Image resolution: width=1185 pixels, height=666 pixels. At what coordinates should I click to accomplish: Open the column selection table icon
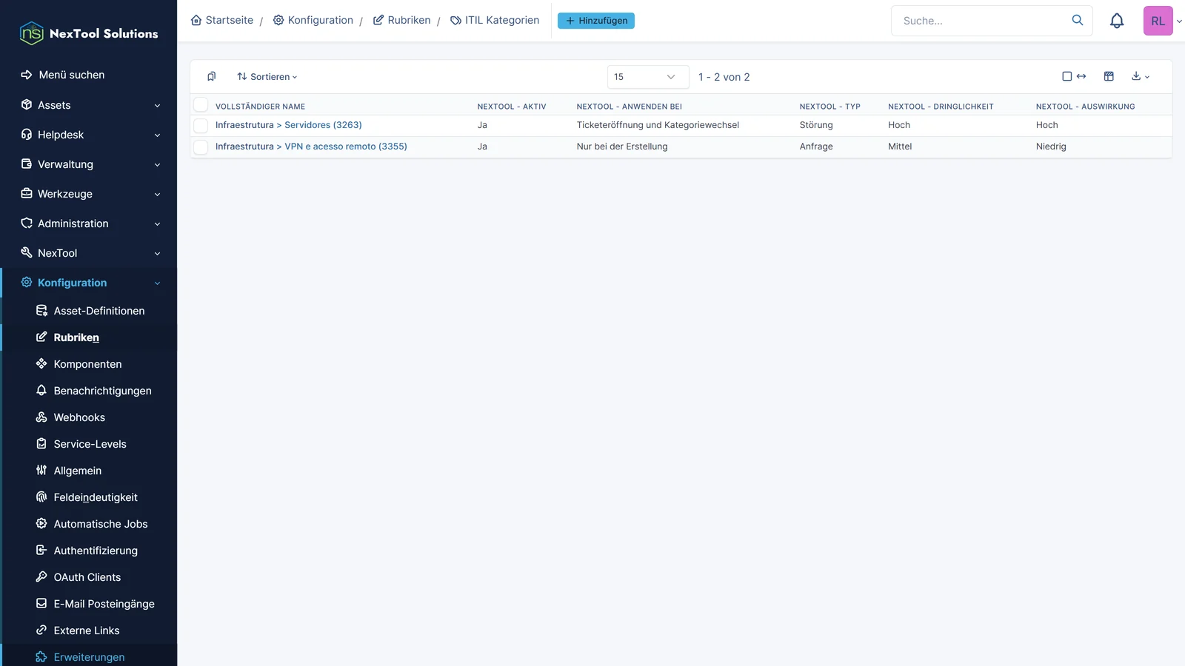1109,76
